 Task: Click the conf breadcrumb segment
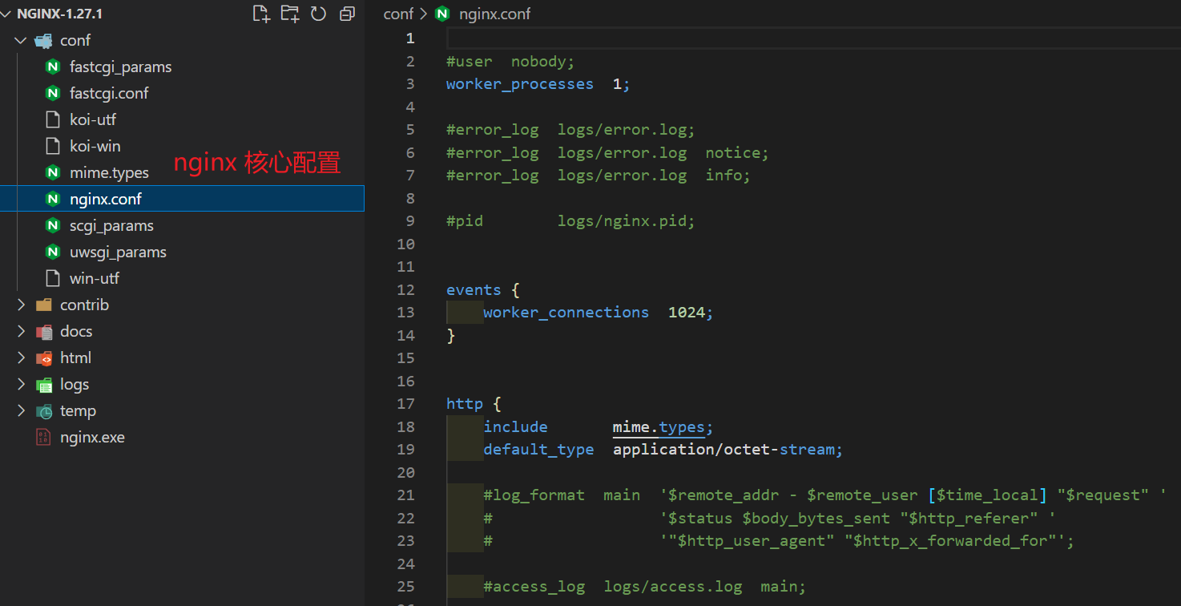(398, 14)
